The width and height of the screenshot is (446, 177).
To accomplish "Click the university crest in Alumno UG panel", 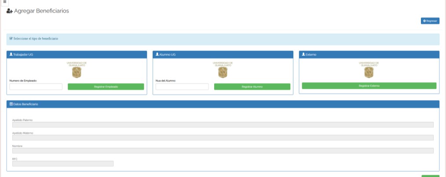I will point(223,72).
